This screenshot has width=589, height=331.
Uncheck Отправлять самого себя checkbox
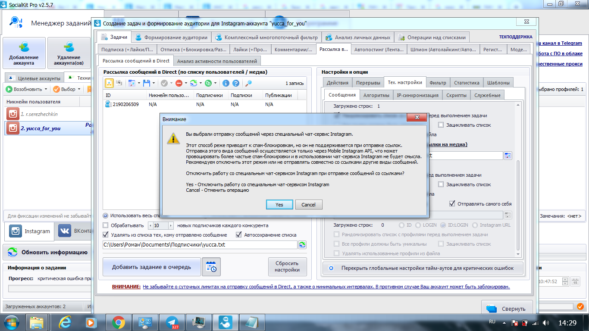pyautogui.click(x=452, y=203)
